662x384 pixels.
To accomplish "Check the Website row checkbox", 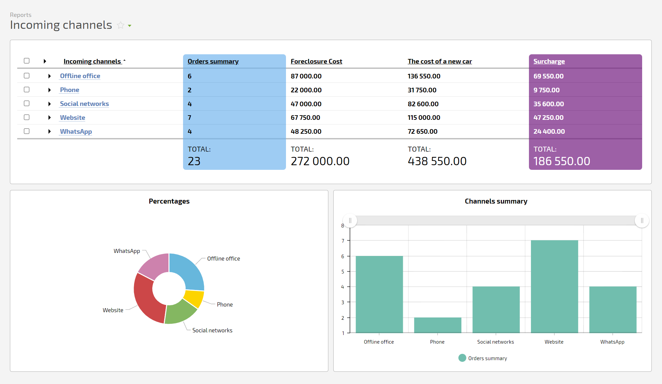I will pyautogui.click(x=27, y=118).
